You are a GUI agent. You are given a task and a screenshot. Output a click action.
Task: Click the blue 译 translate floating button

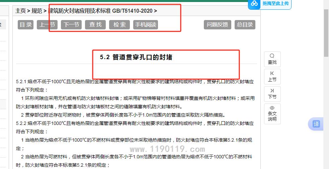(316, 124)
